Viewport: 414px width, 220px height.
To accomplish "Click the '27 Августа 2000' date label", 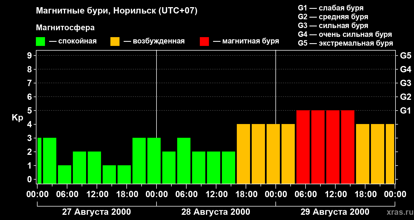I will pos(97,212).
